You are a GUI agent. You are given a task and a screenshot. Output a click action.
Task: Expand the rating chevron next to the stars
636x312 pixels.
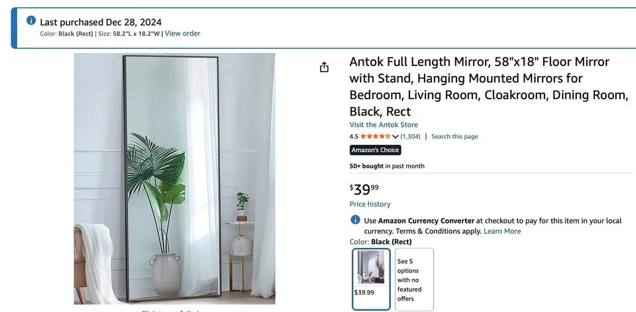[396, 137]
